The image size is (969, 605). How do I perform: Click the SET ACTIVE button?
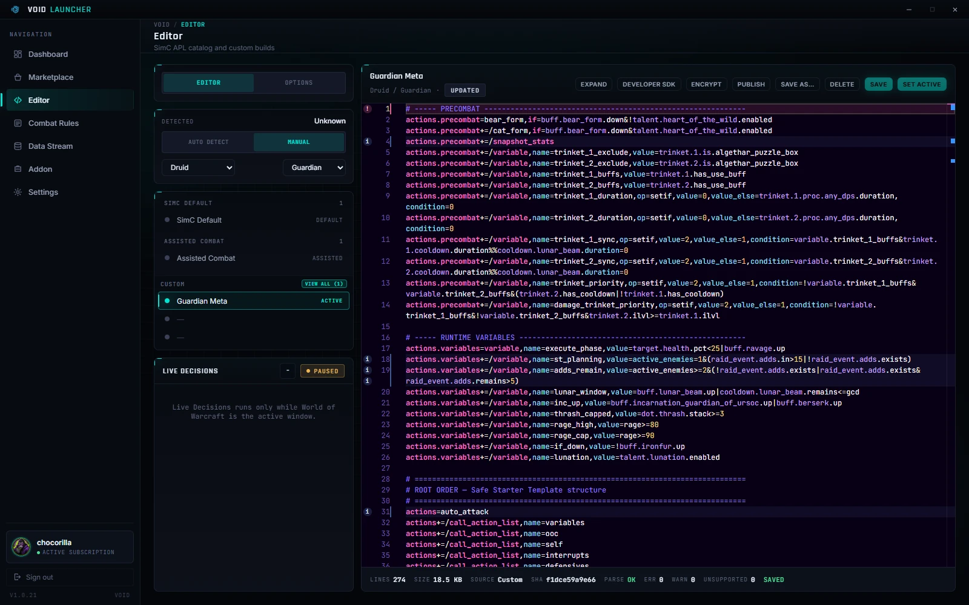point(922,85)
